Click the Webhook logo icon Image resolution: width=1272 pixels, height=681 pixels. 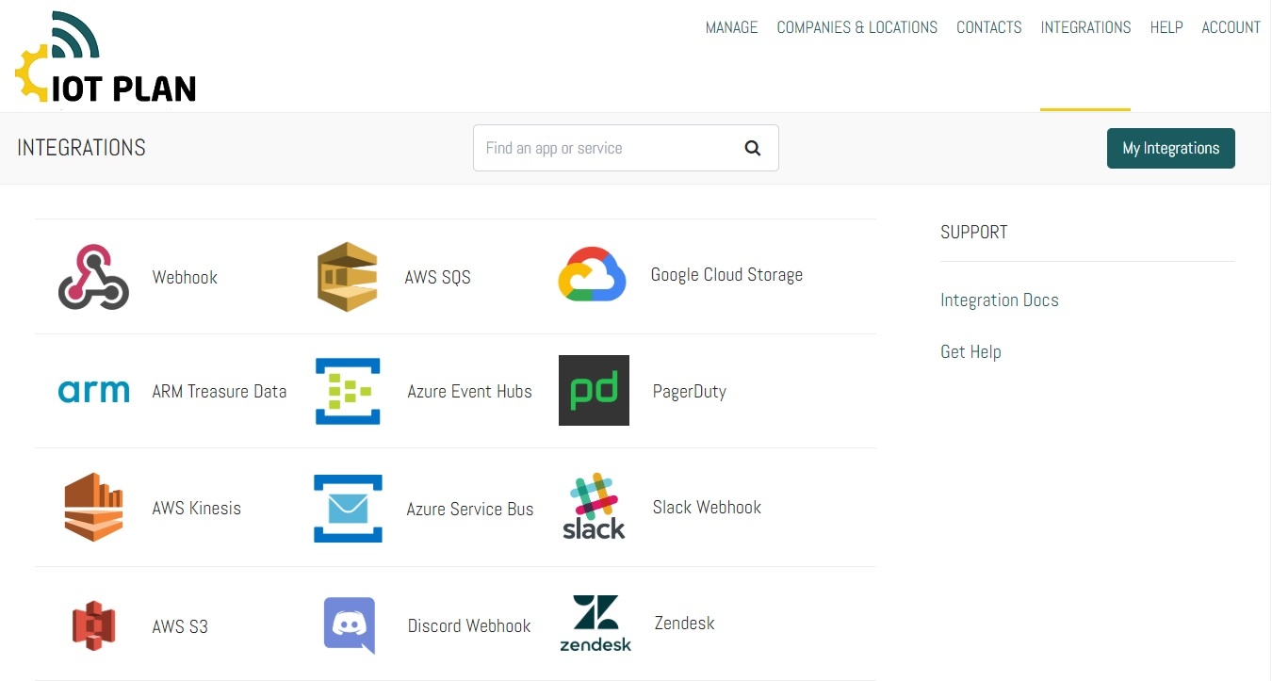pyautogui.click(x=93, y=277)
